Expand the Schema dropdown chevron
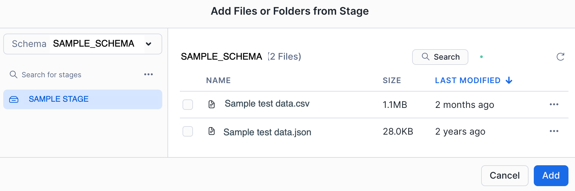The width and height of the screenshot is (575, 191). [x=148, y=44]
